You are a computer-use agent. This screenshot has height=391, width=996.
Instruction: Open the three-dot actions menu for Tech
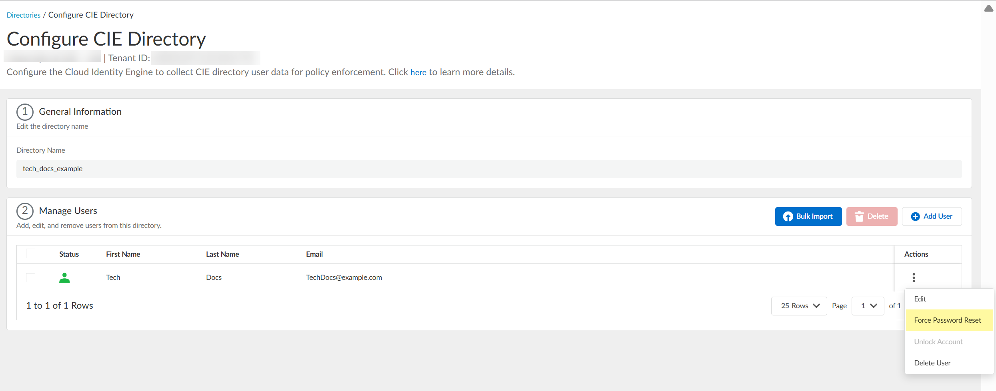(x=914, y=277)
